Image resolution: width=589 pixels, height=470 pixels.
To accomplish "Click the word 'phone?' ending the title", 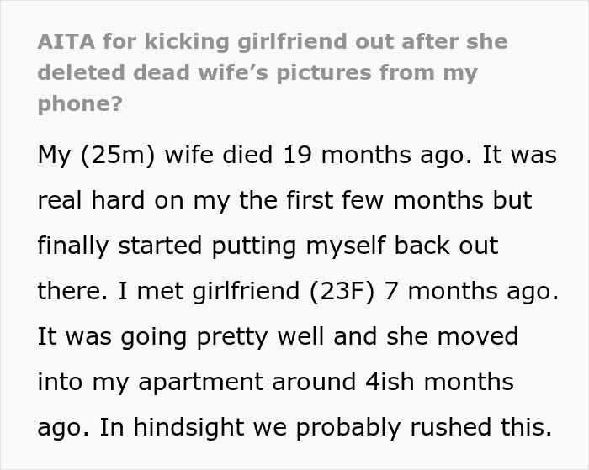I will coord(80,104).
